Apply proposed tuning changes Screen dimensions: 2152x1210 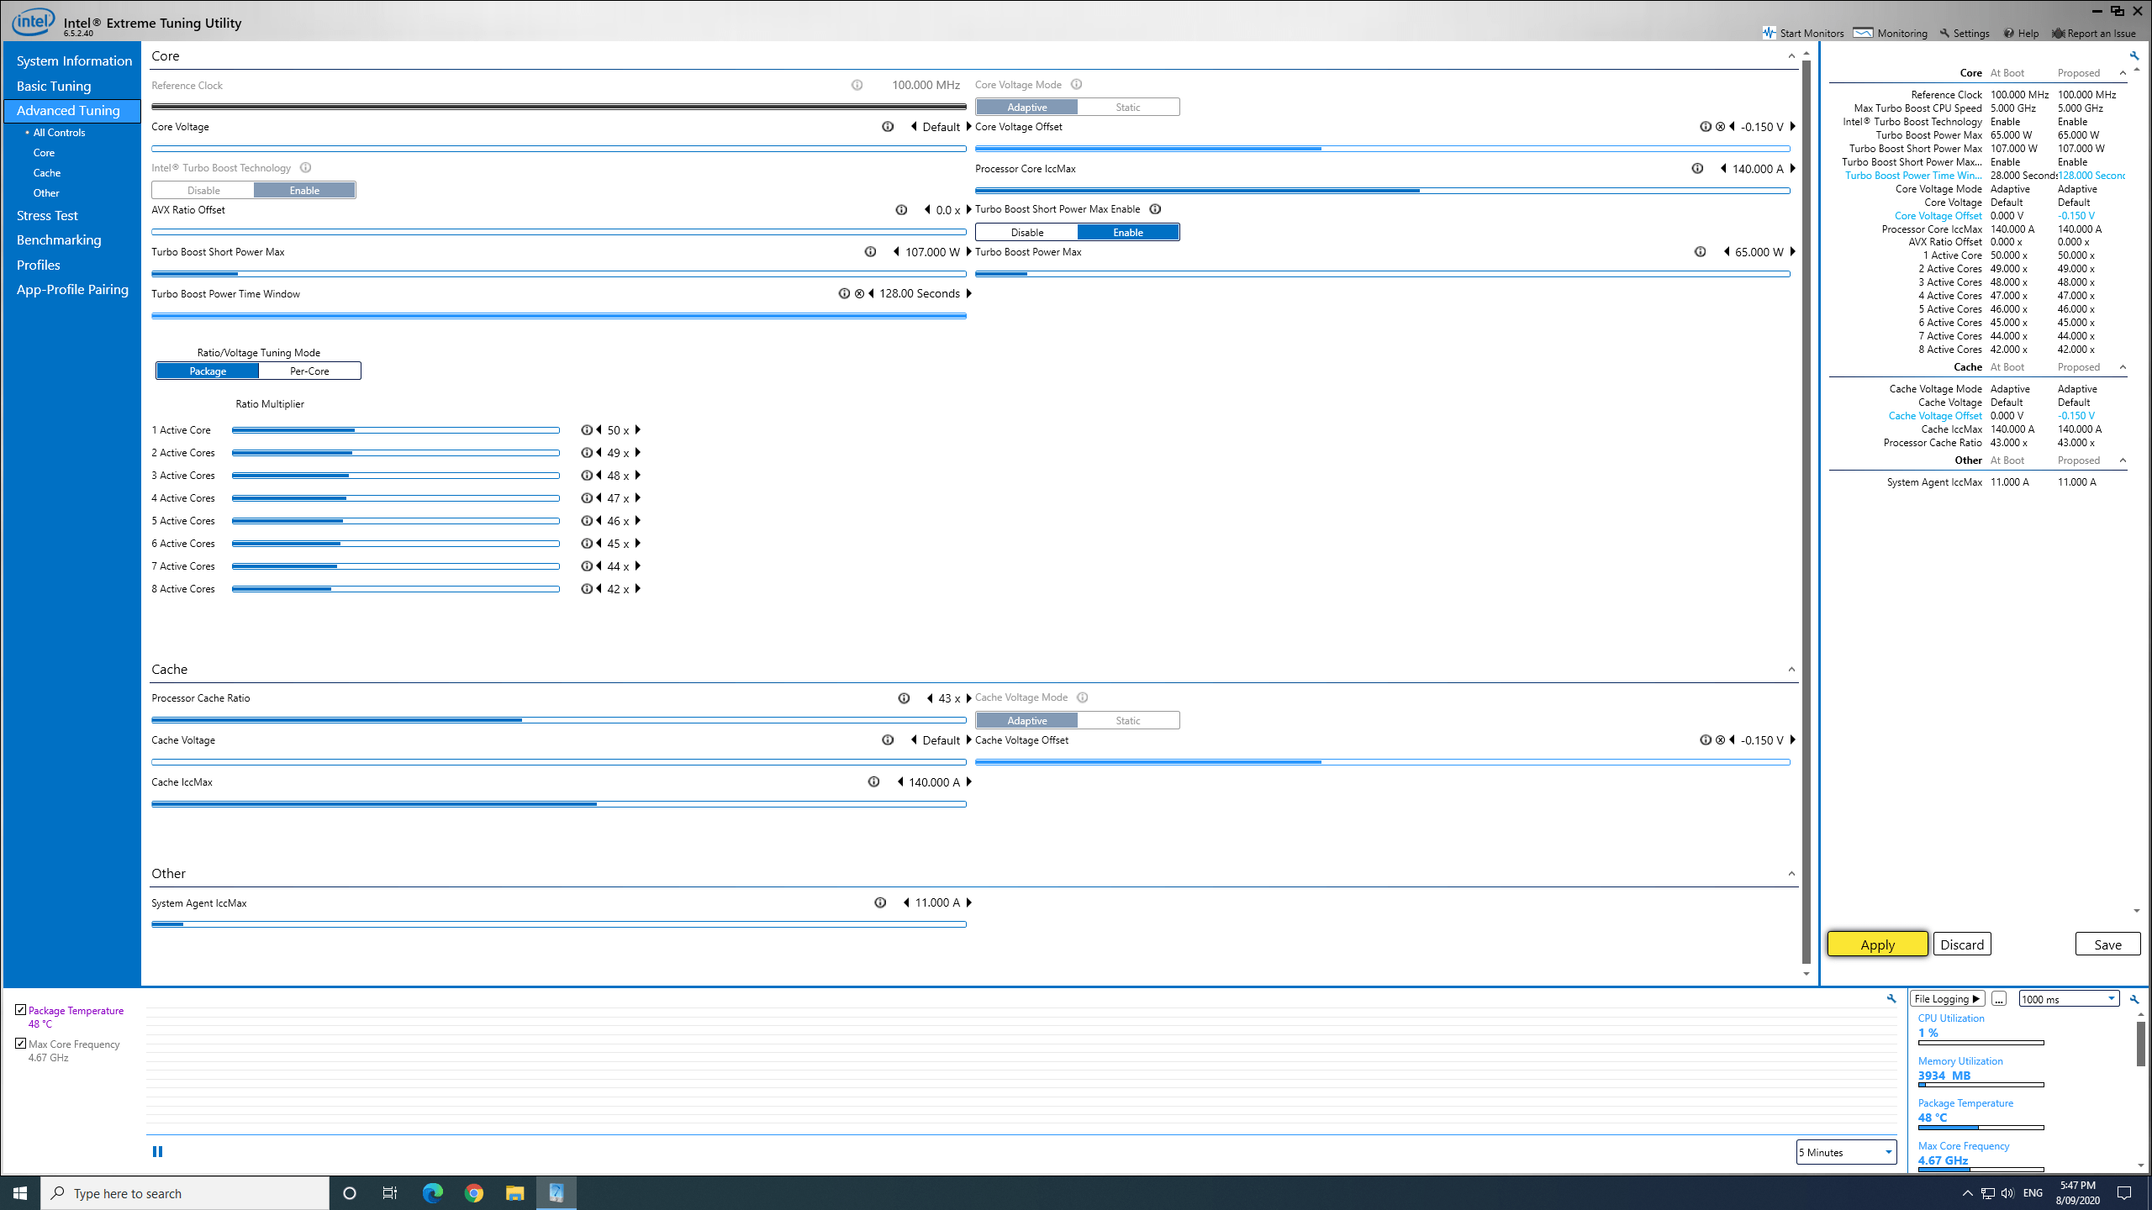click(x=1877, y=944)
